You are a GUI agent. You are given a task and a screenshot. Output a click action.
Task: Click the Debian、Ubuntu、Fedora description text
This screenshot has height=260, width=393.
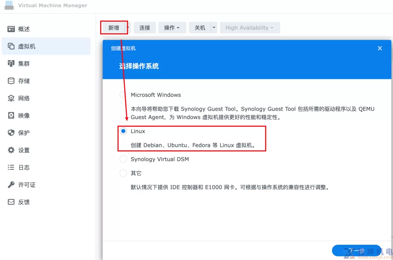pyautogui.click(x=193, y=145)
